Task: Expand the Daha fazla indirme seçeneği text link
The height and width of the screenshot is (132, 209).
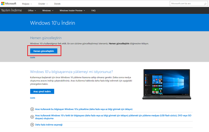Action: [x=49, y=125]
